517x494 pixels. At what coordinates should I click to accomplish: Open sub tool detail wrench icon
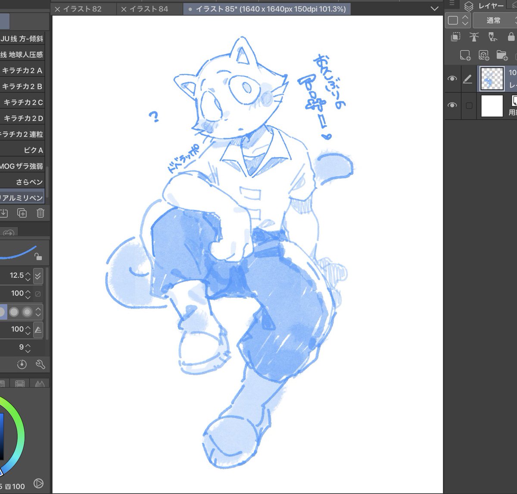[x=40, y=365]
